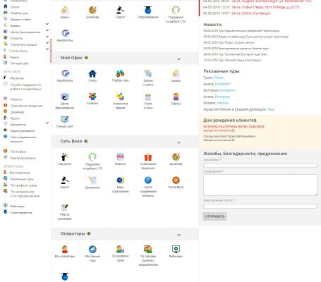Image resolution: width=321 pixels, height=282 pixels.
Task: Open news about Тунис webinar video
Action: click(x=246, y=37)
